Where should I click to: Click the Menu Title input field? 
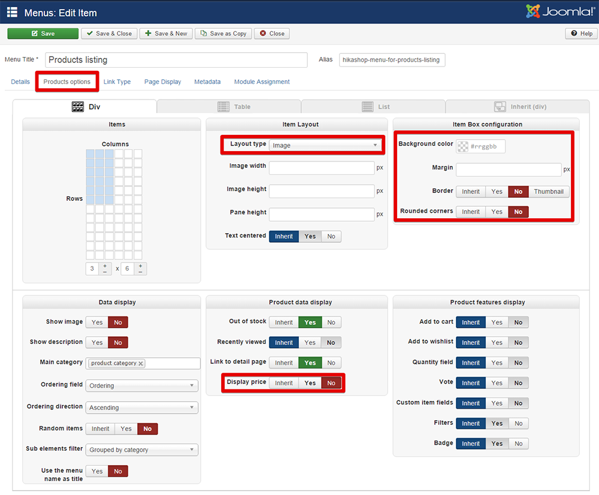click(176, 60)
